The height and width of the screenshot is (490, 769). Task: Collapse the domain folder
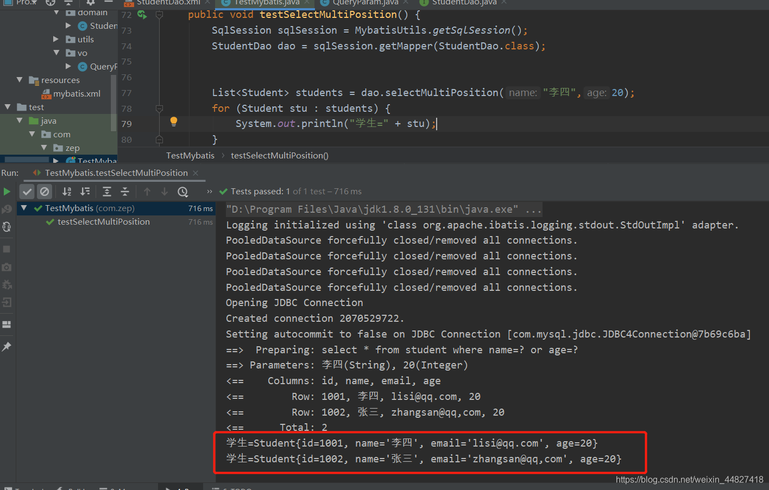point(56,12)
